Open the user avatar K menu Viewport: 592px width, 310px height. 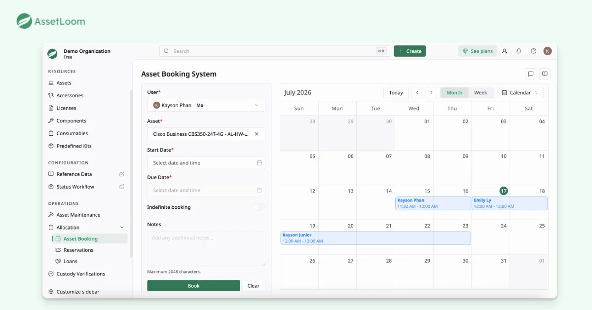(548, 51)
